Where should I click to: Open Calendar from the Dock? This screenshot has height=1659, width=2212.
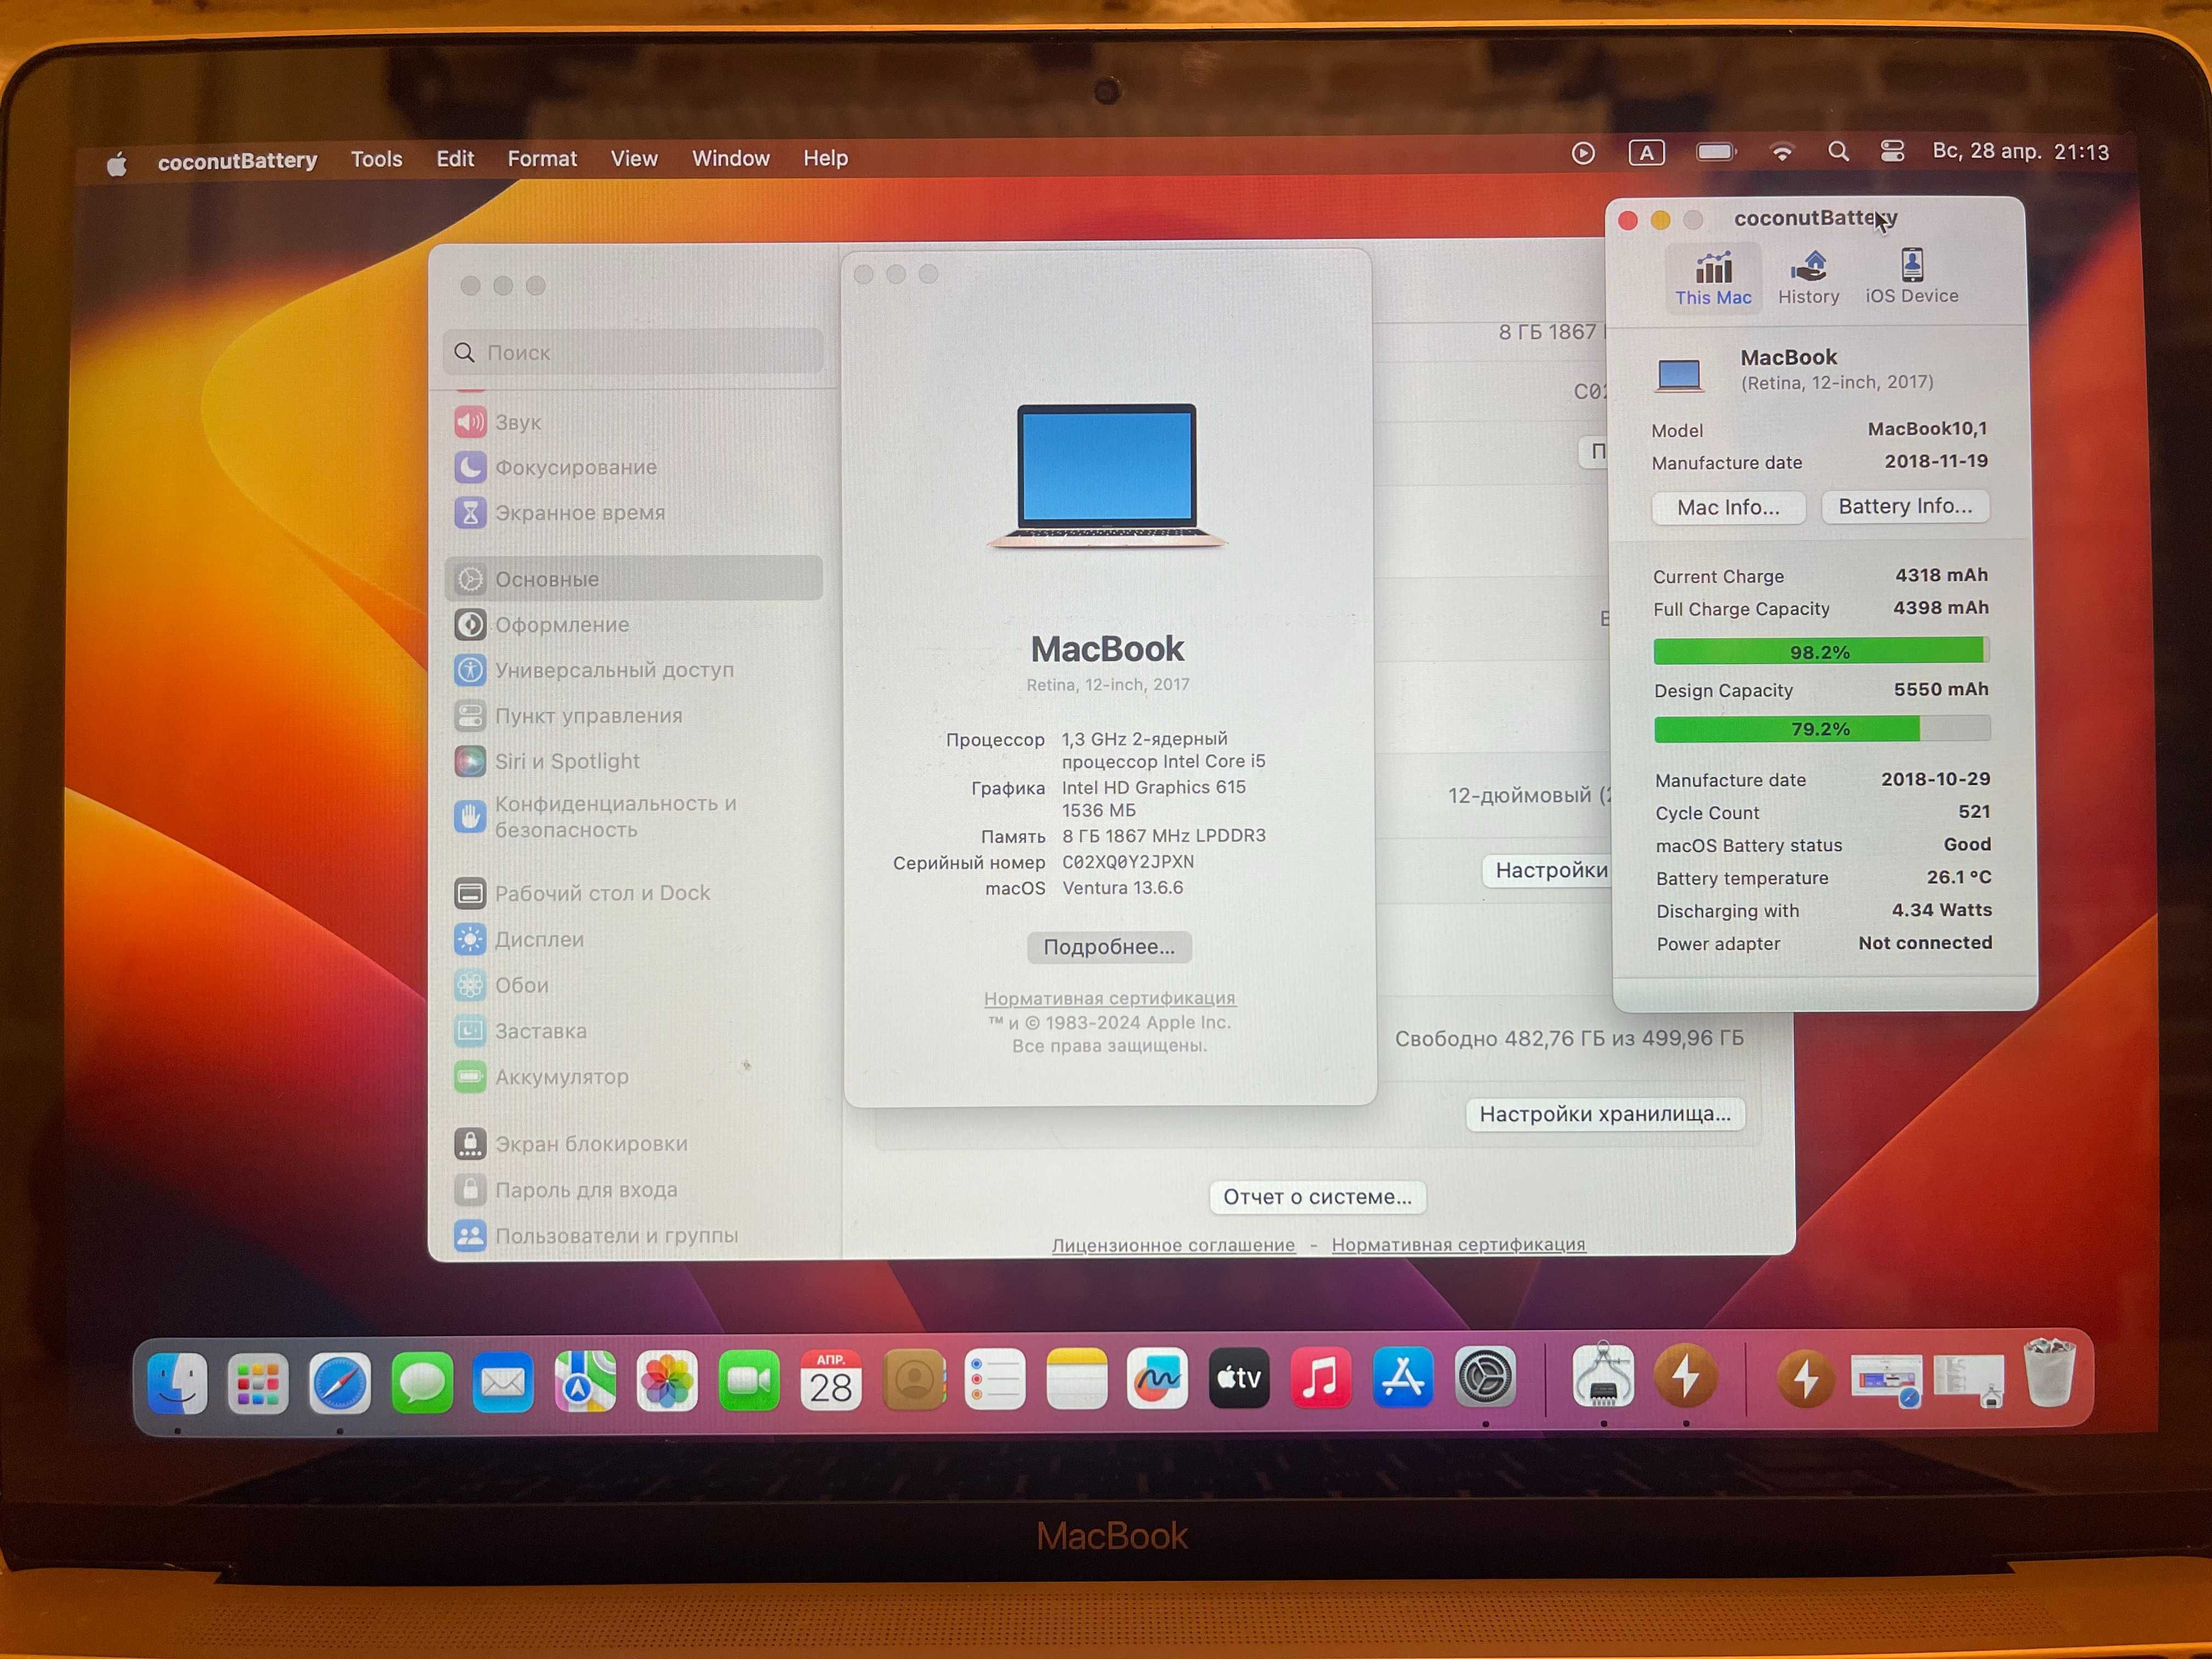831,1380
